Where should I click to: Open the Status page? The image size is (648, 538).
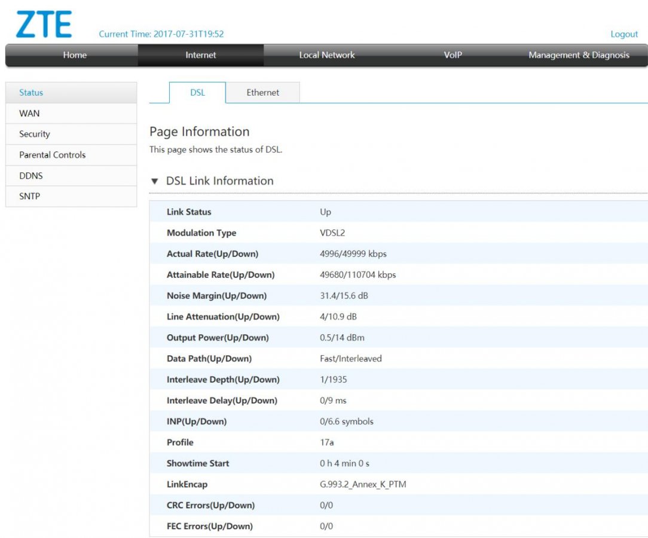tap(32, 93)
